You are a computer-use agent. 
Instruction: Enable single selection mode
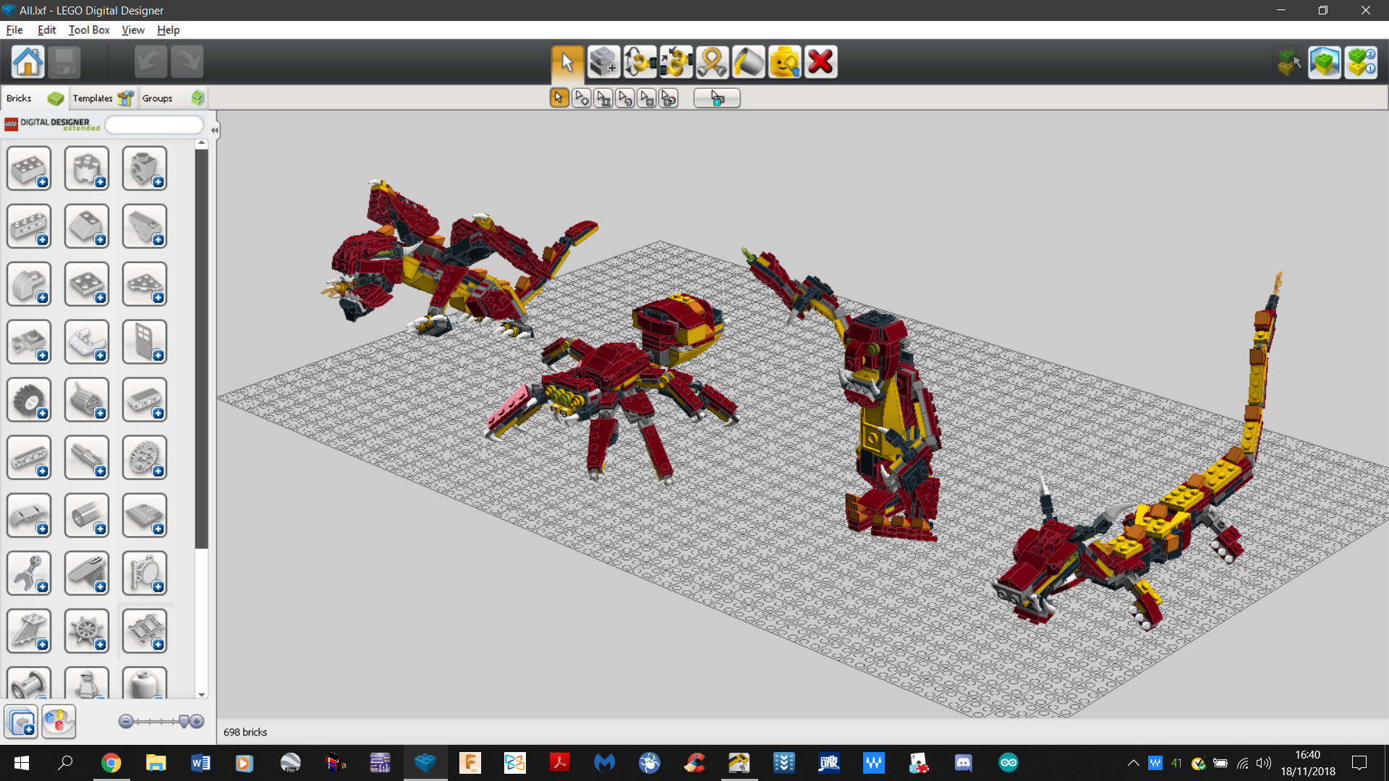(x=559, y=98)
